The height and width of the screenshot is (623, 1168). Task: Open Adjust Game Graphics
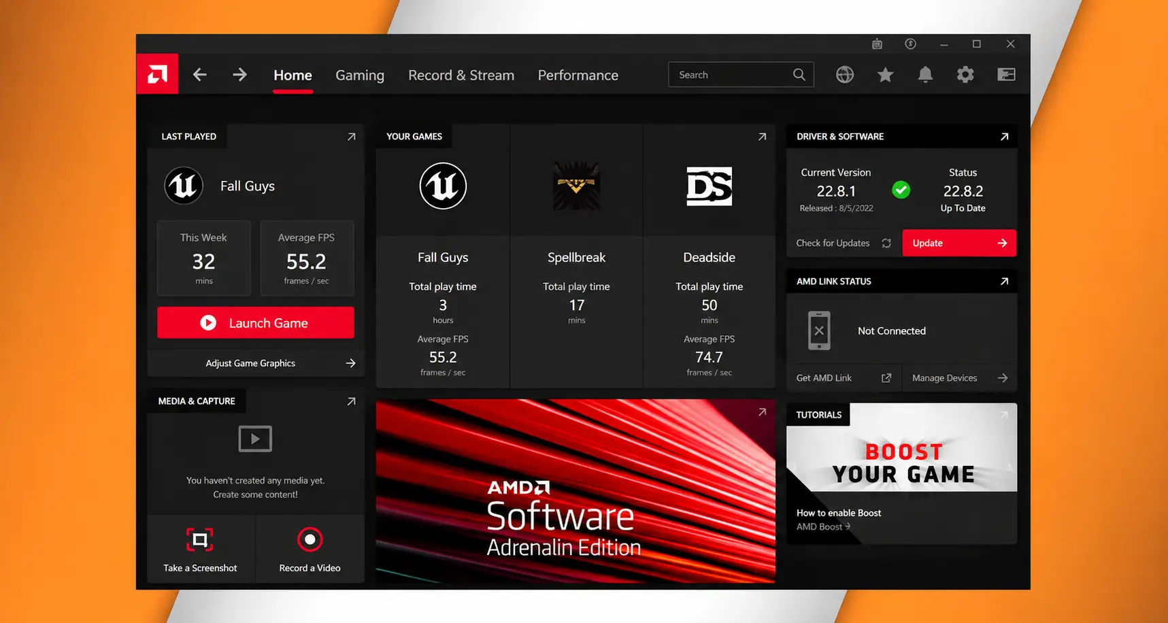(256, 363)
